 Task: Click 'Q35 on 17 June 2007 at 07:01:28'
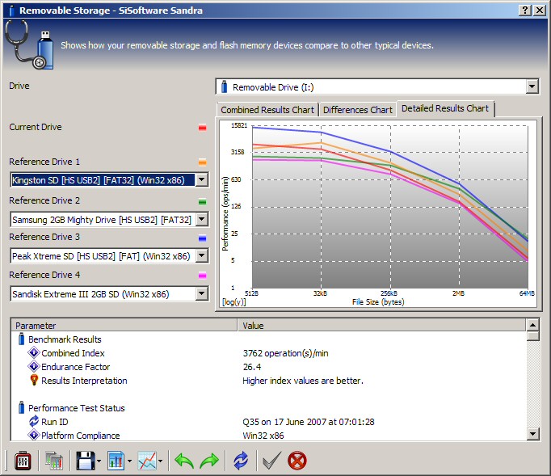tap(309, 422)
